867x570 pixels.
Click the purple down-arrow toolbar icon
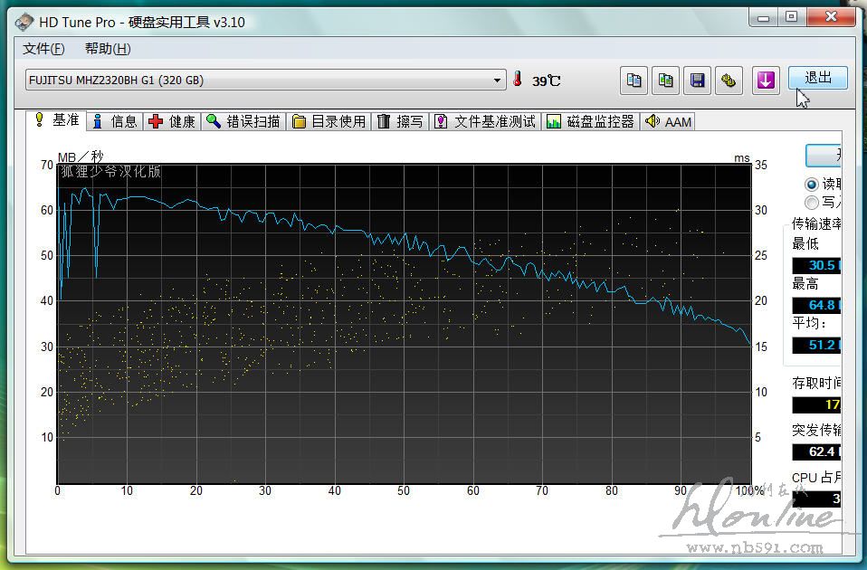click(x=766, y=81)
